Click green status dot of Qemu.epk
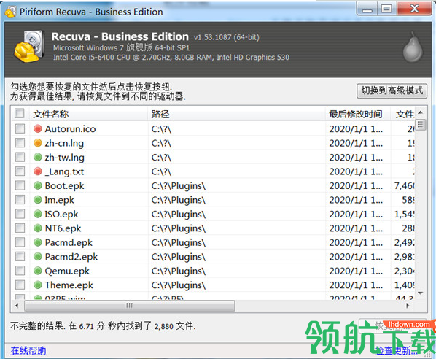 point(38,271)
